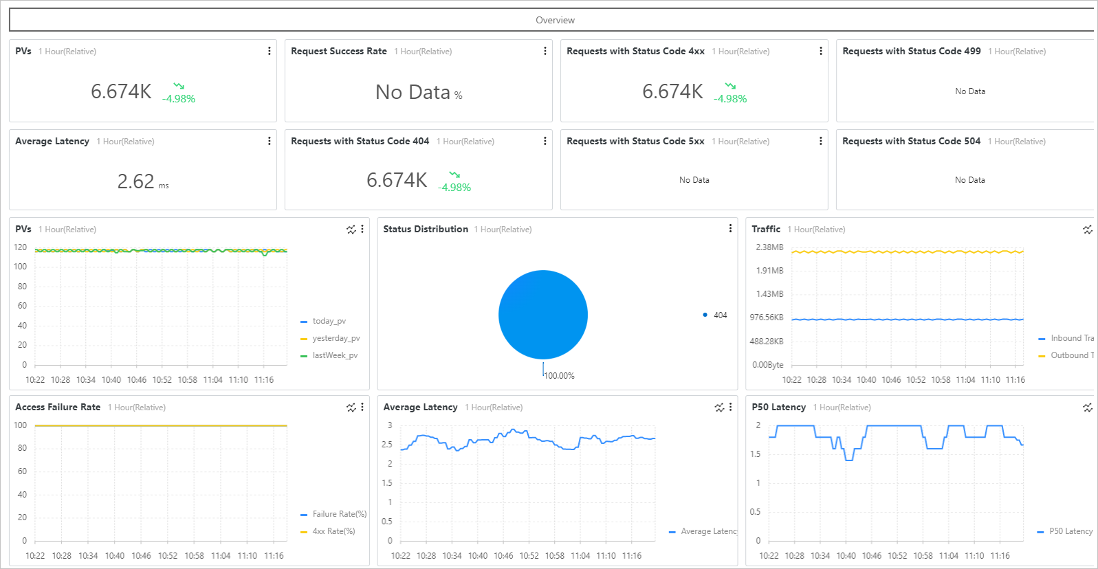Open the PVs stat card options menu
Screen dimensions: 1098x569
[269, 51]
